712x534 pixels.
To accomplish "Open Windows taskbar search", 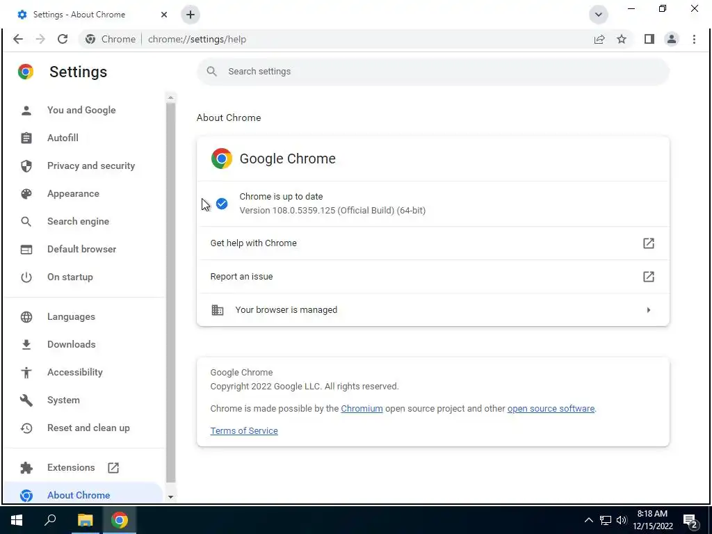I will coord(50,520).
